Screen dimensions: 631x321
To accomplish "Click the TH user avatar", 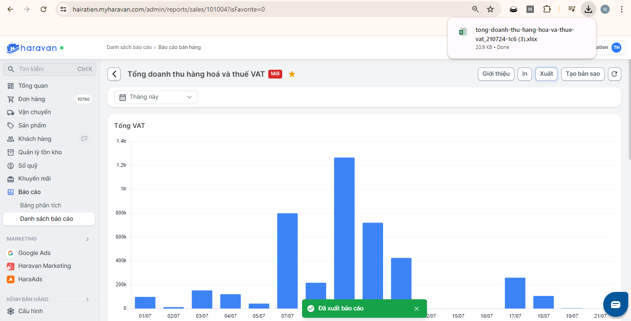I will (616, 48).
